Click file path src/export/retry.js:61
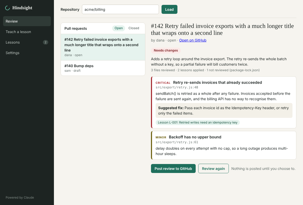Image resolution: width=303 pixels, height=205 pixels. [x=177, y=142]
